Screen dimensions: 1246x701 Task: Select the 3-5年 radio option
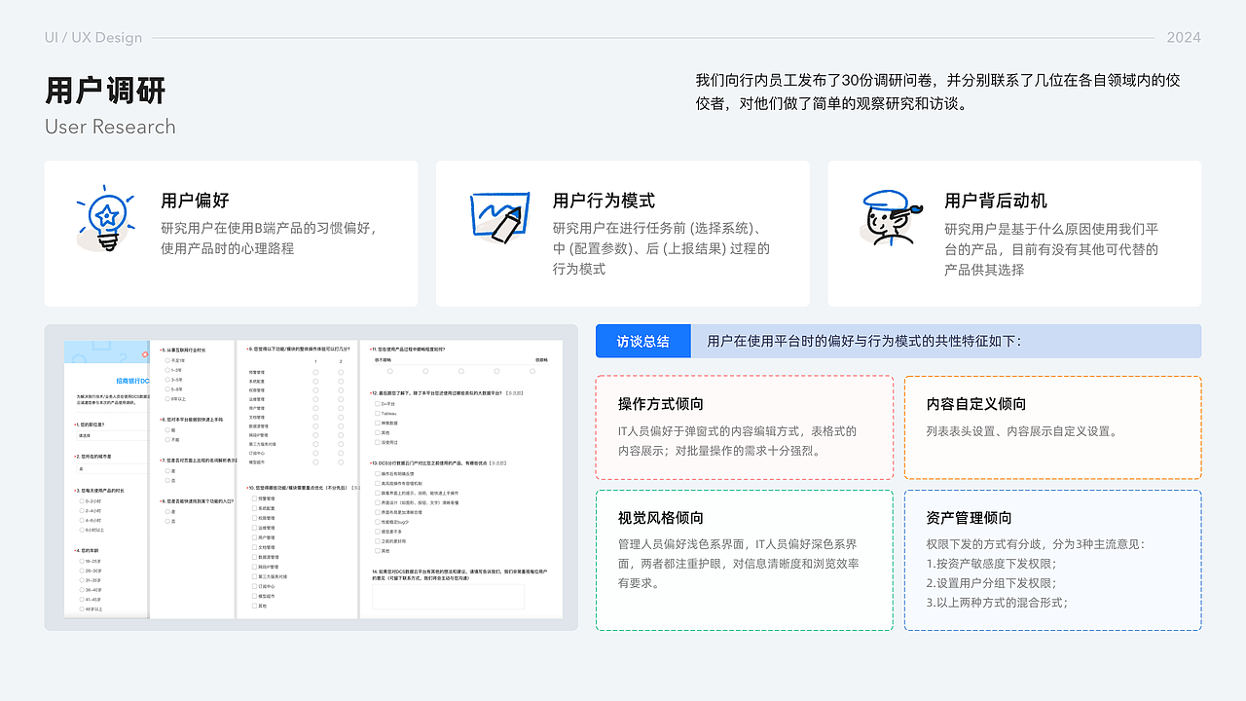(167, 380)
